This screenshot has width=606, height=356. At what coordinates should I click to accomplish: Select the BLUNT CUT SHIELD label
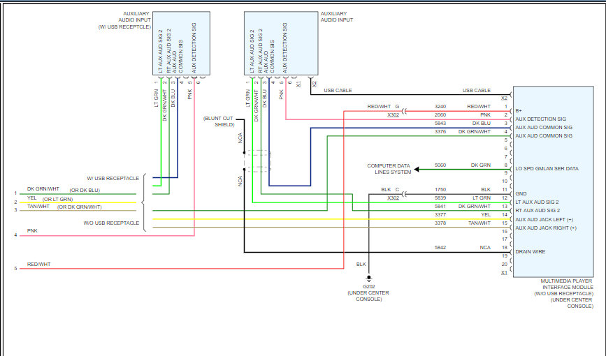coord(219,121)
